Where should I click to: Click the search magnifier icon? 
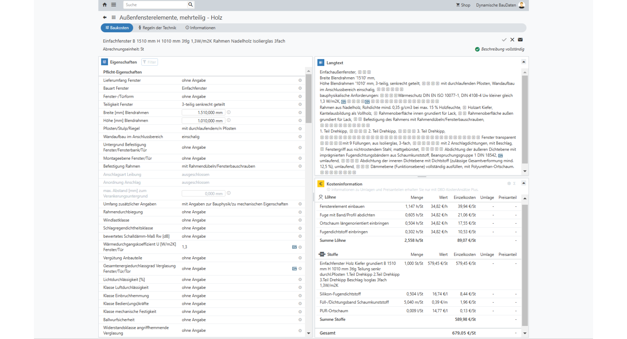click(190, 5)
